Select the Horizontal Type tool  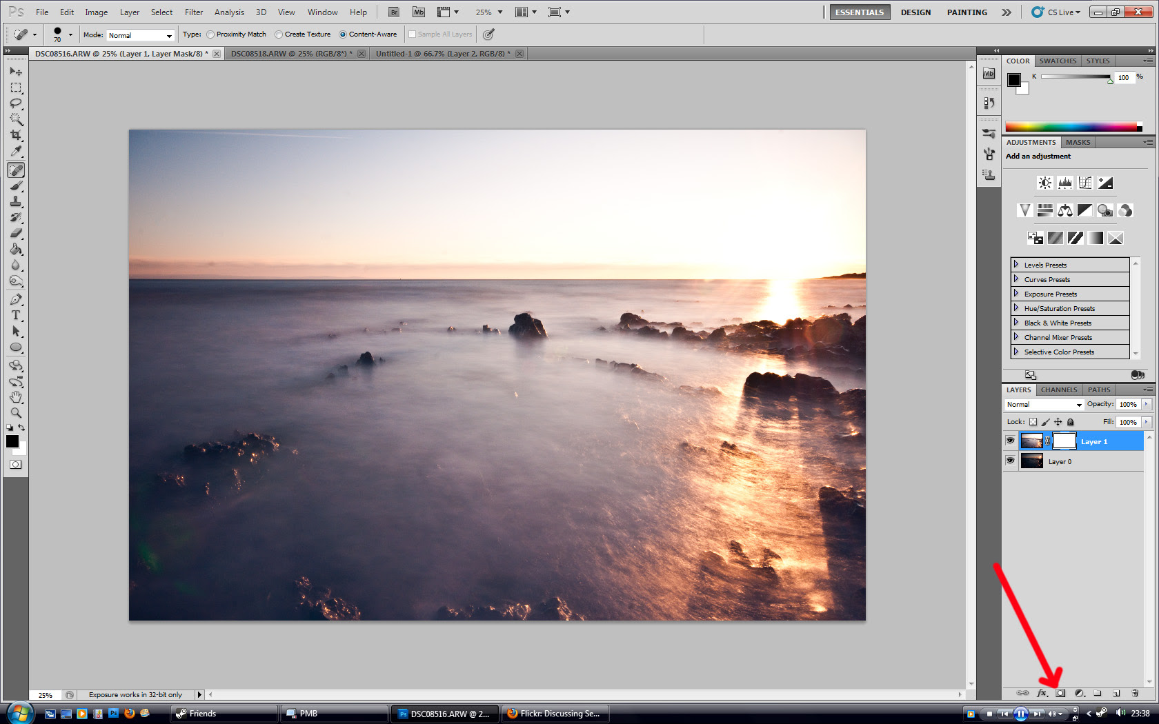16,315
